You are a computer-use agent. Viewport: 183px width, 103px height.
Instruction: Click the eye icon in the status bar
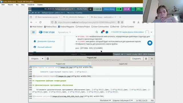tap(90, 9)
